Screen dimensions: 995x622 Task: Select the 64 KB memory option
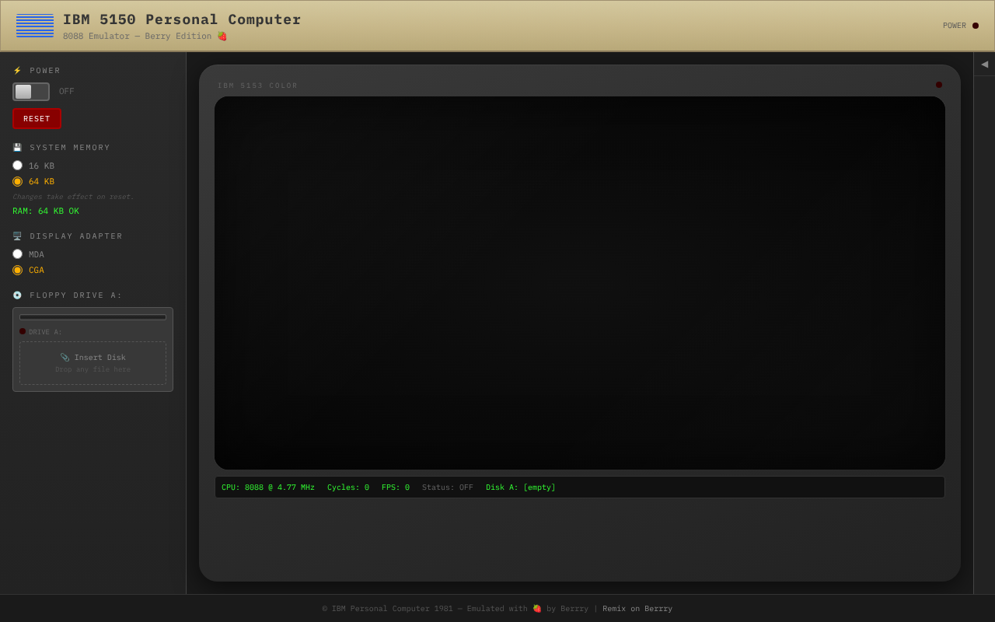[x=18, y=181]
